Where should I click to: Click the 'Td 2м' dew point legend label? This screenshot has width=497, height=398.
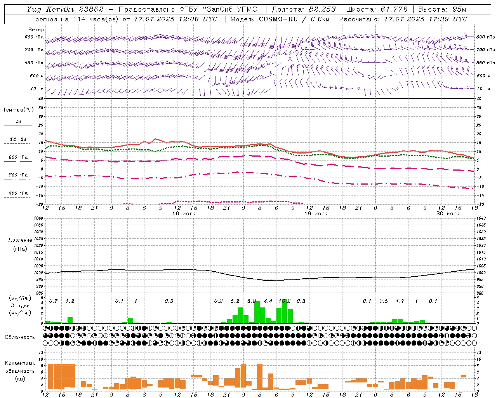18,139
